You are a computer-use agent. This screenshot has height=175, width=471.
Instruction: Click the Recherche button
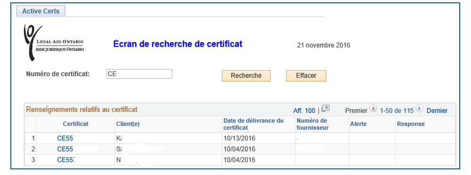pos(246,76)
